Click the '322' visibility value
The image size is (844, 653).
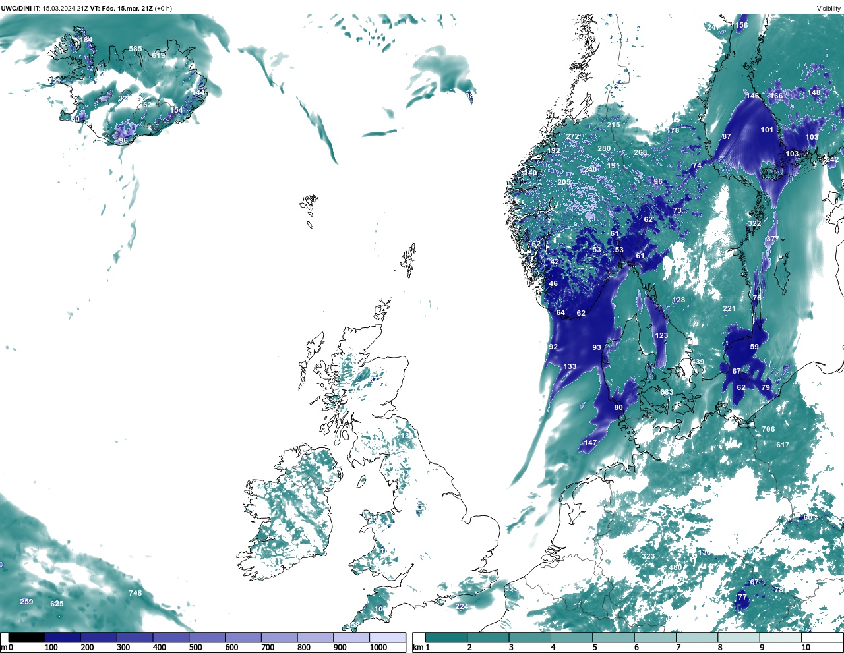[754, 223]
